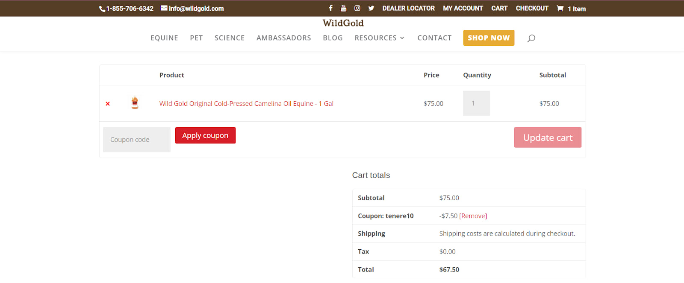Click the Quantity column header

(x=477, y=75)
